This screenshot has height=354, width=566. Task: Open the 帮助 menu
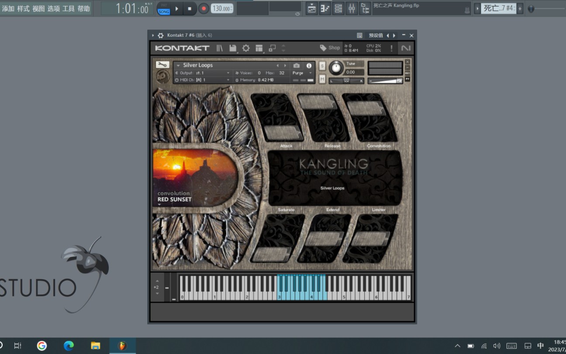pos(83,9)
